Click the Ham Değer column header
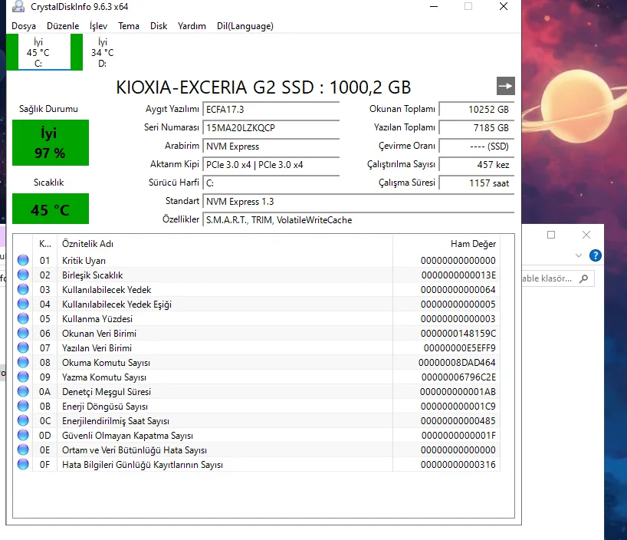The image size is (627, 540). [x=446, y=244]
